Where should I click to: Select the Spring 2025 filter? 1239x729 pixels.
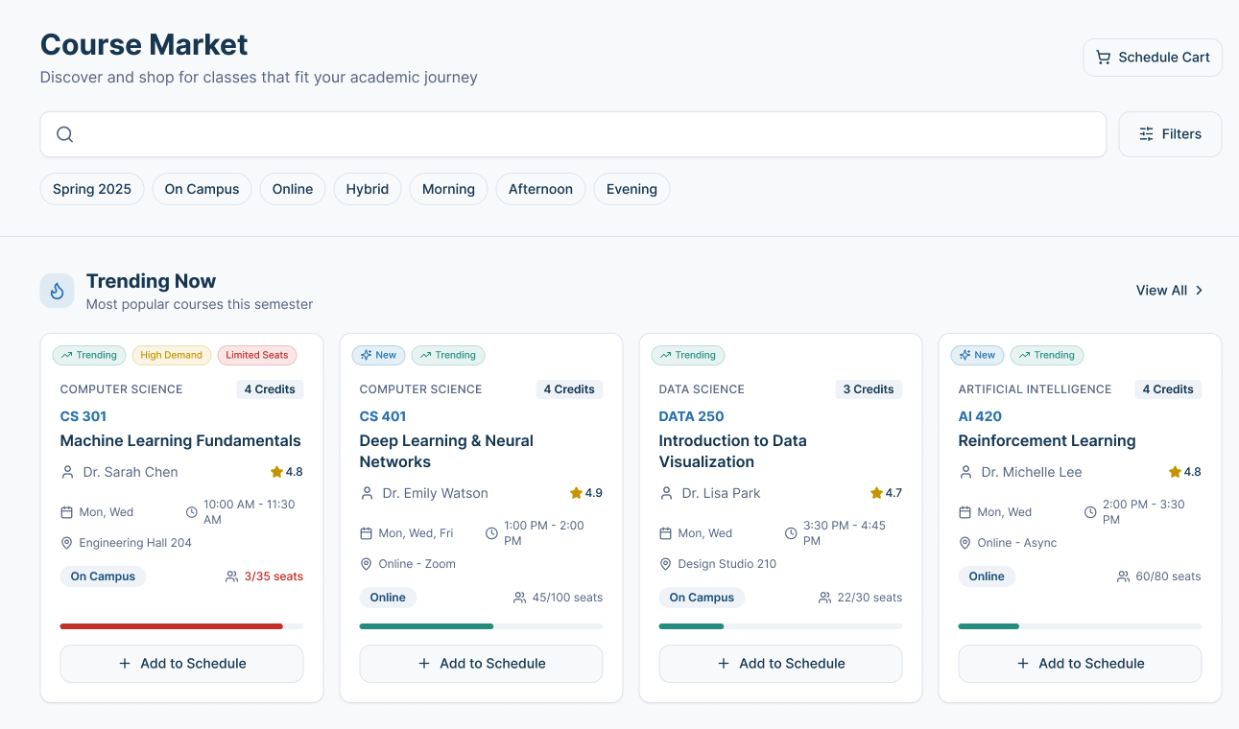[x=91, y=189]
